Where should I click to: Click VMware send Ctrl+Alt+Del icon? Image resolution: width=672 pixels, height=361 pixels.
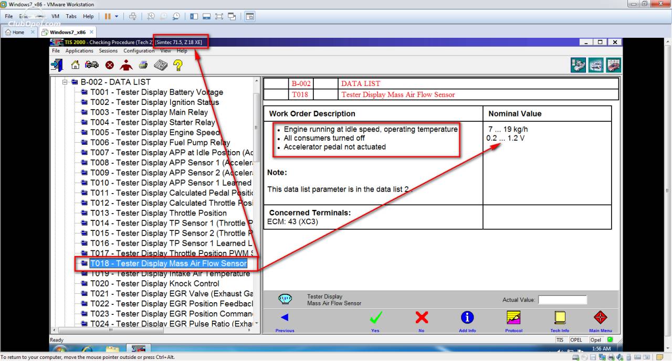click(133, 16)
